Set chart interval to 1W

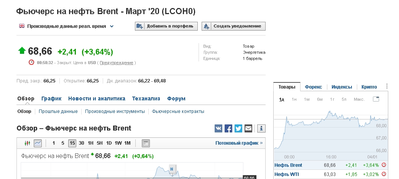tap(118, 143)
